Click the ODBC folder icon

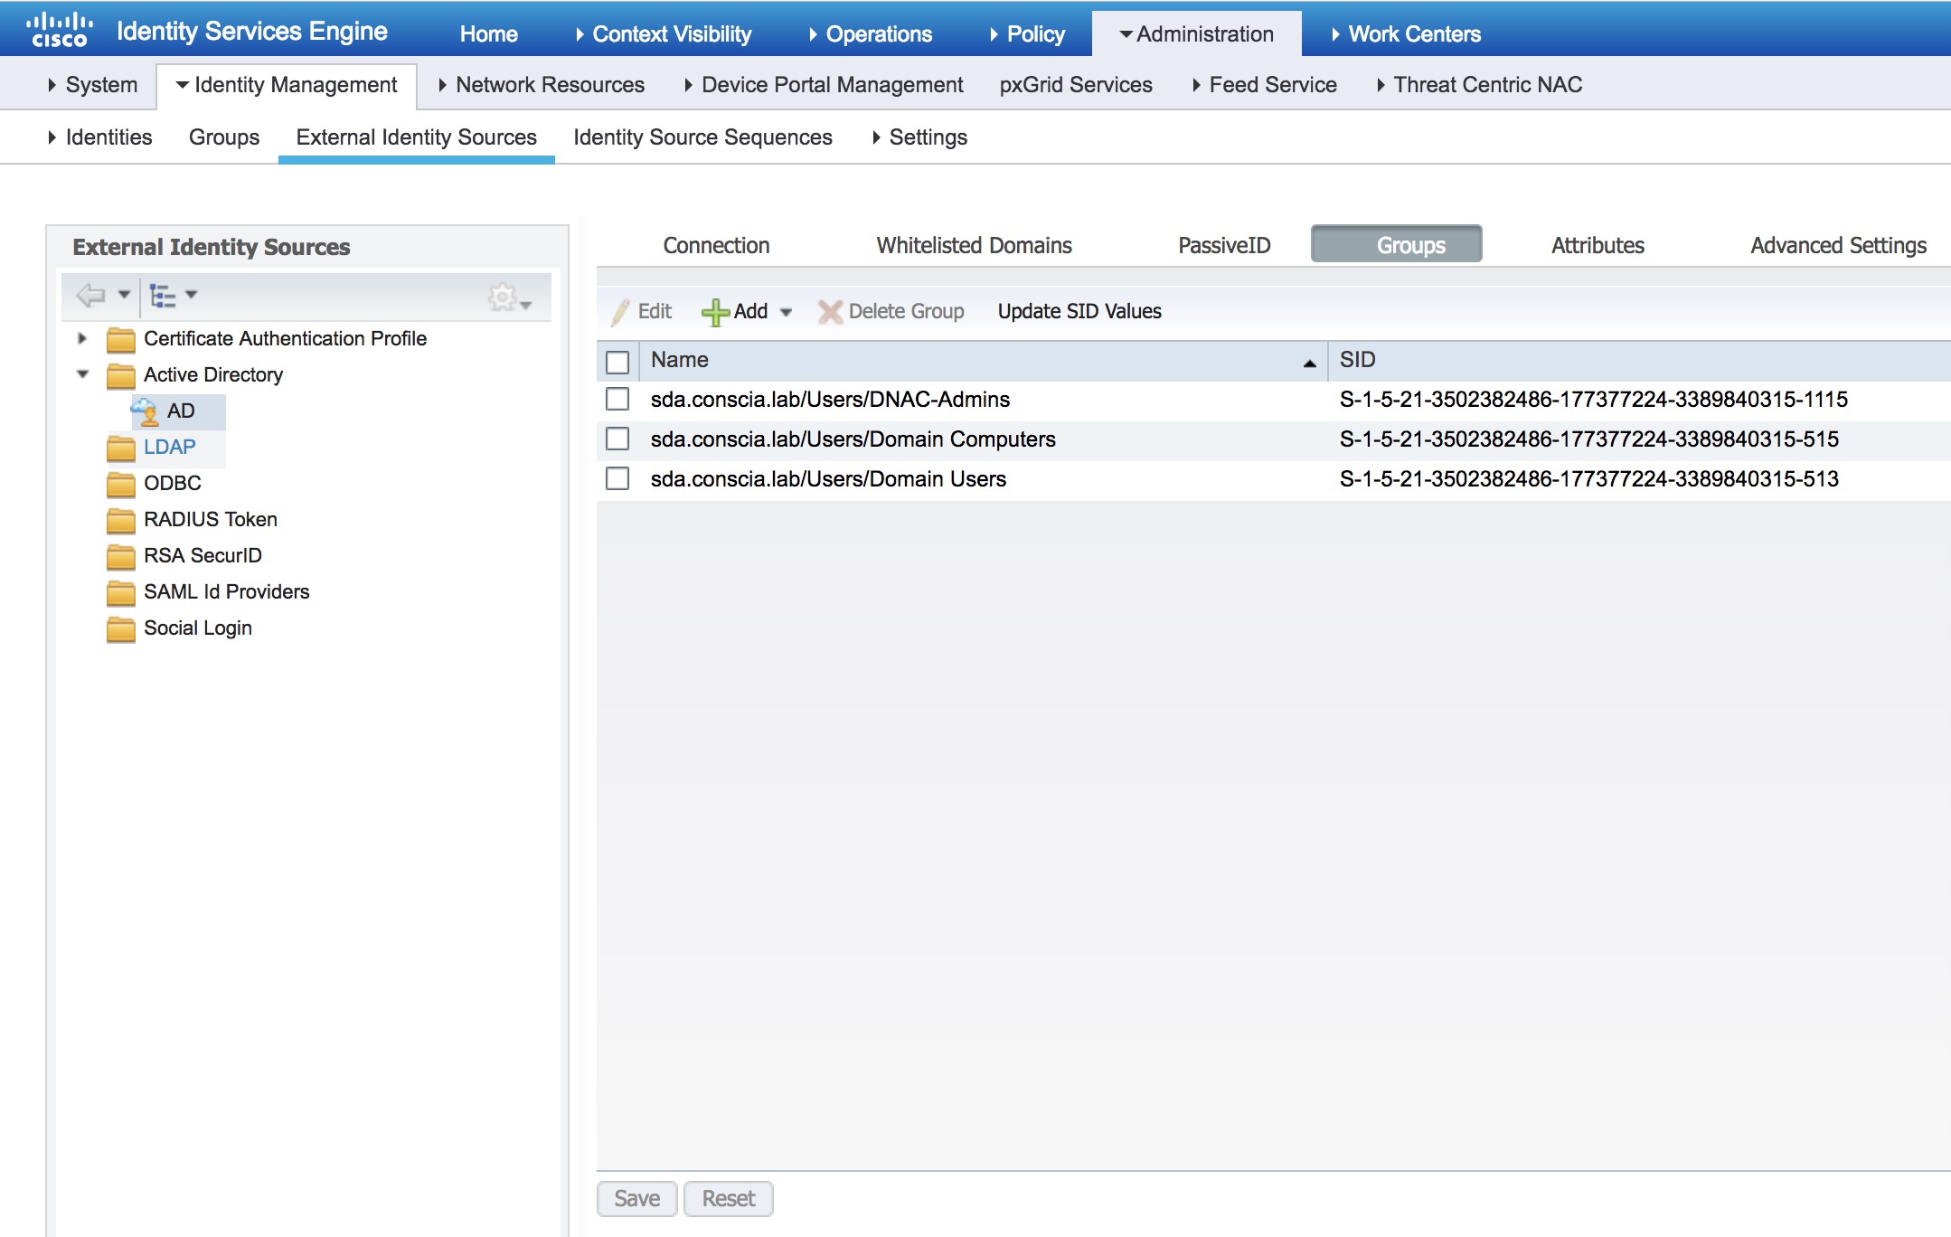[x=120, y=484]
